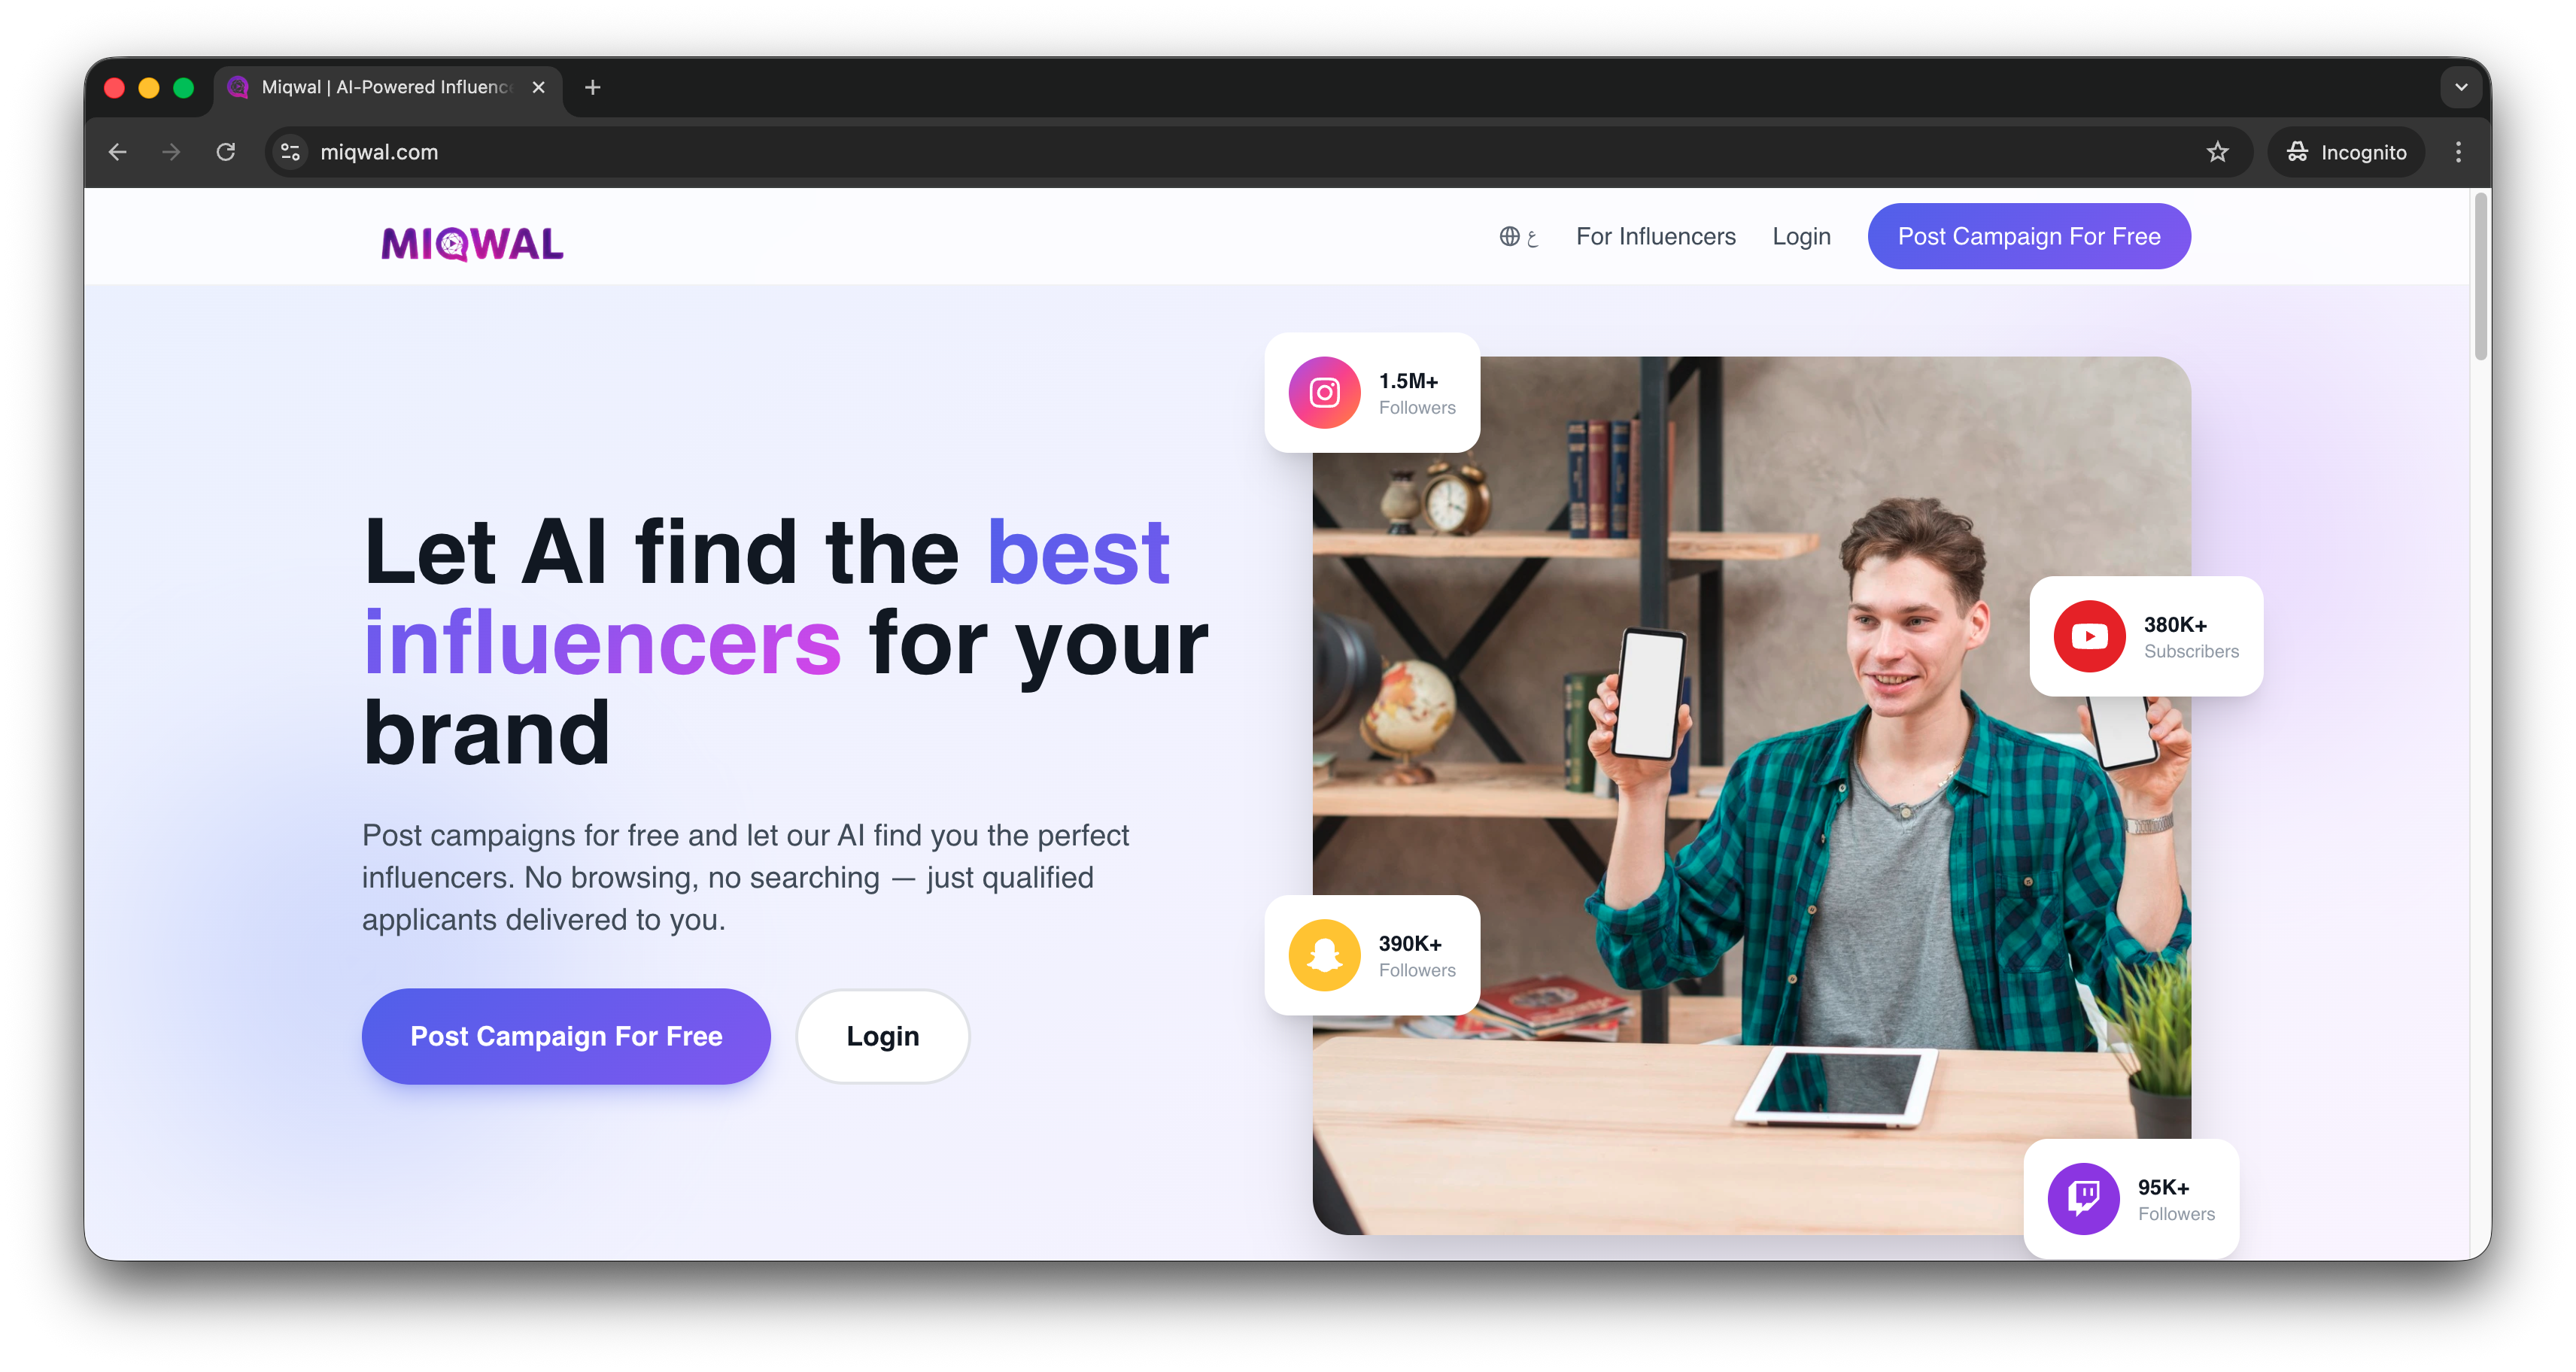Viewport: 2576px width, 1372px height.
Task: Go back with the browser back arrow
Action: [x=118, y=152]
